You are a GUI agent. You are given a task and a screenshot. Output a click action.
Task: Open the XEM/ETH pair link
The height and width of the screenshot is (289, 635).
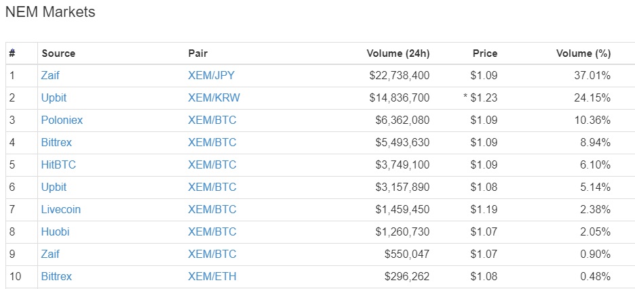pos(212,276)
